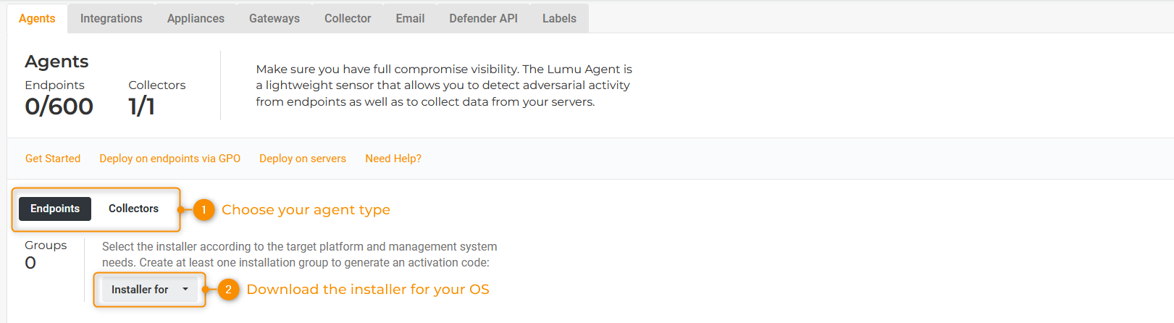This screenshot has height=323, width=1174.
Task: Click the 0/600 endpoints count
Action: [59, 106]
